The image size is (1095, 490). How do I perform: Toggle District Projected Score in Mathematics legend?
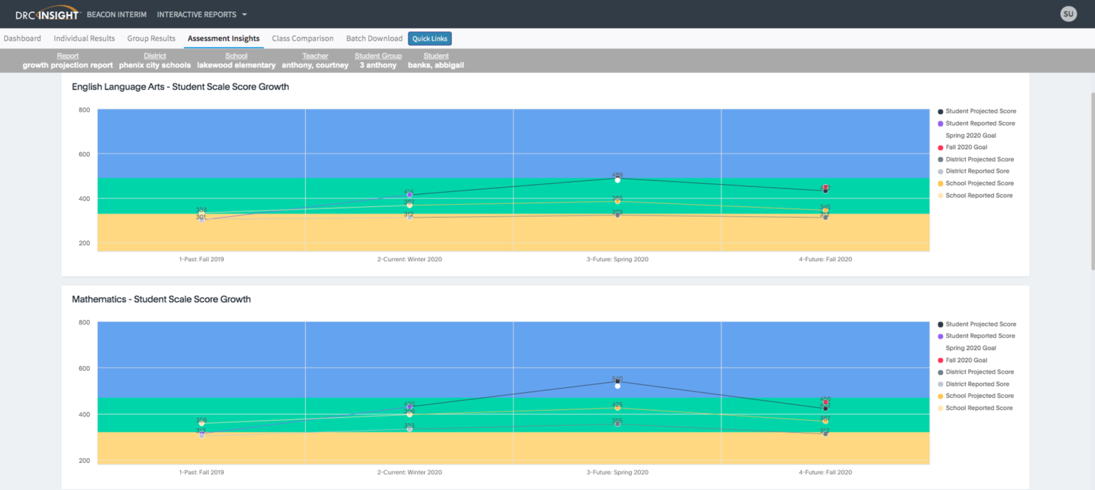(x=942, y=372)
